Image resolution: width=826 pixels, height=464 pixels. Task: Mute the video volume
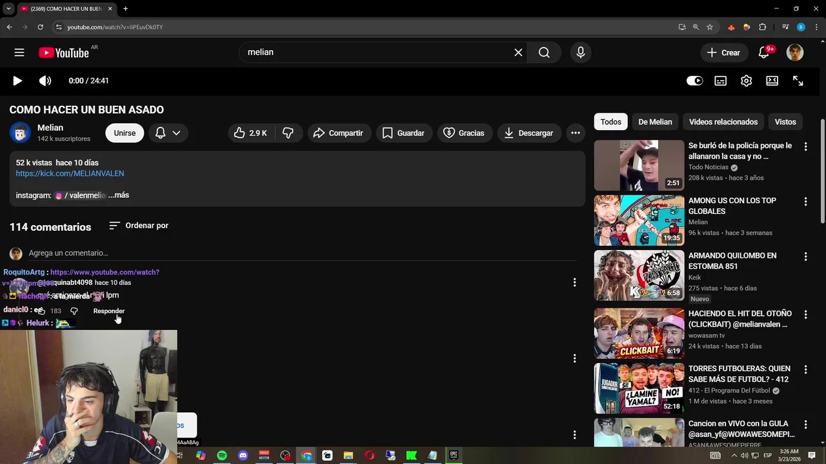45,81
